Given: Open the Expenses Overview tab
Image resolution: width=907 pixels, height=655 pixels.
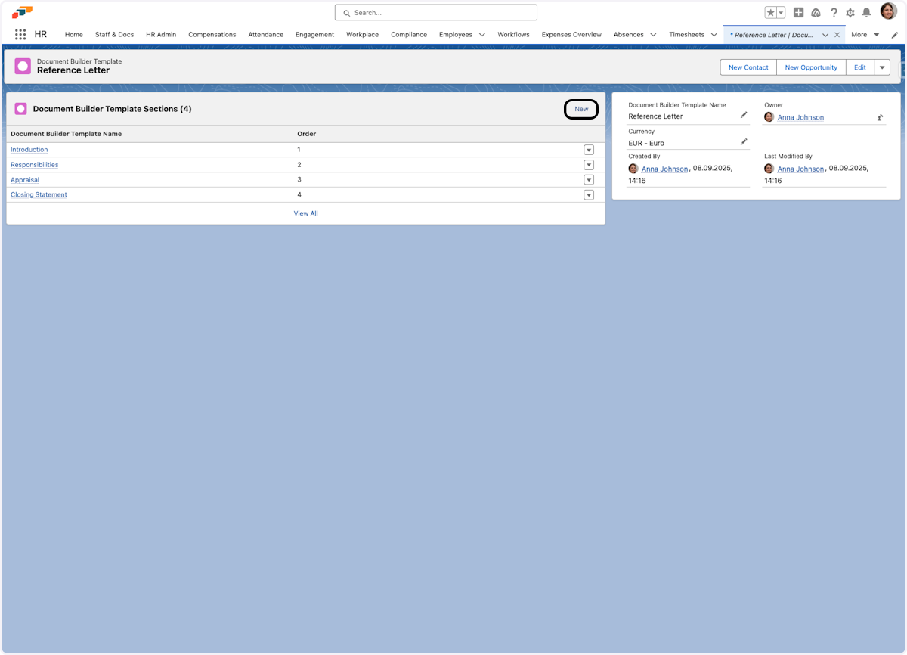Looking at the screenshot, I should pyautogui.click(x=571, y=35).
